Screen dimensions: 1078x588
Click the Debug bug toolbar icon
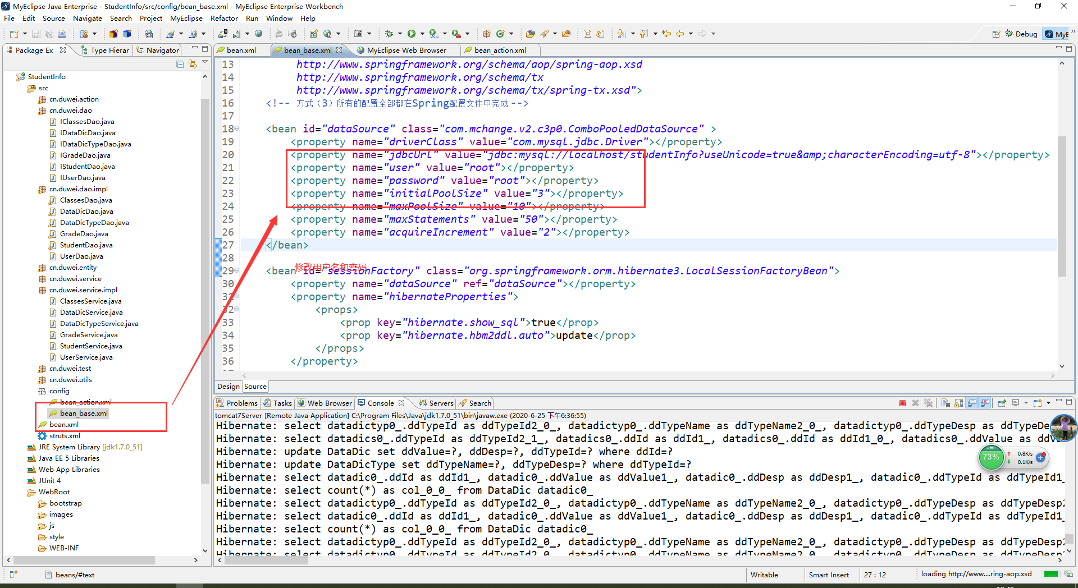[x=389, y=34]
